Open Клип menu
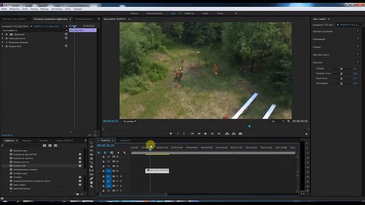 pyautogui.click(x=25, y=9)
